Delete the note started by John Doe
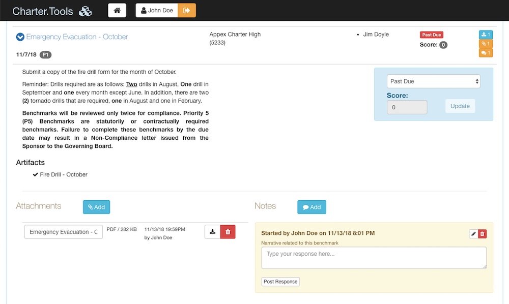Image resolution: width=509 pixels, height=304 pixels. click(483, 234)
